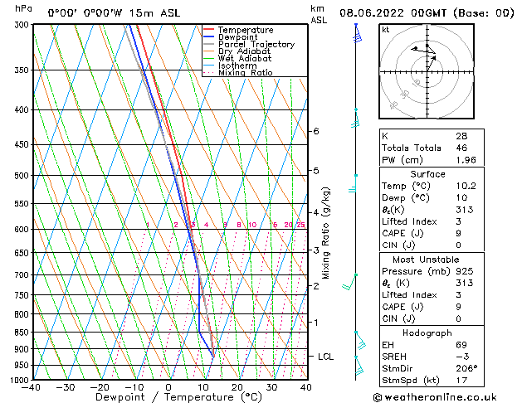Image resolution: width=522 pixels, height=403 pixels.
Task: Click the 'LCL' marker label
Action: (x=325, y=357)
